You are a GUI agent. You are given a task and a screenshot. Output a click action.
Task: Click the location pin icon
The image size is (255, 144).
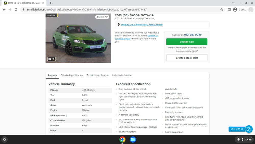pos(119,25)
